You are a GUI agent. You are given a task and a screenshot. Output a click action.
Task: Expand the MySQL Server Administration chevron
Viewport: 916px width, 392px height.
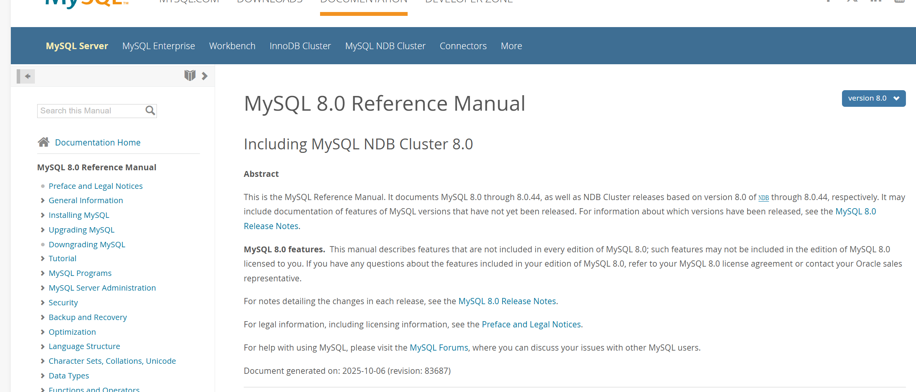43,288
